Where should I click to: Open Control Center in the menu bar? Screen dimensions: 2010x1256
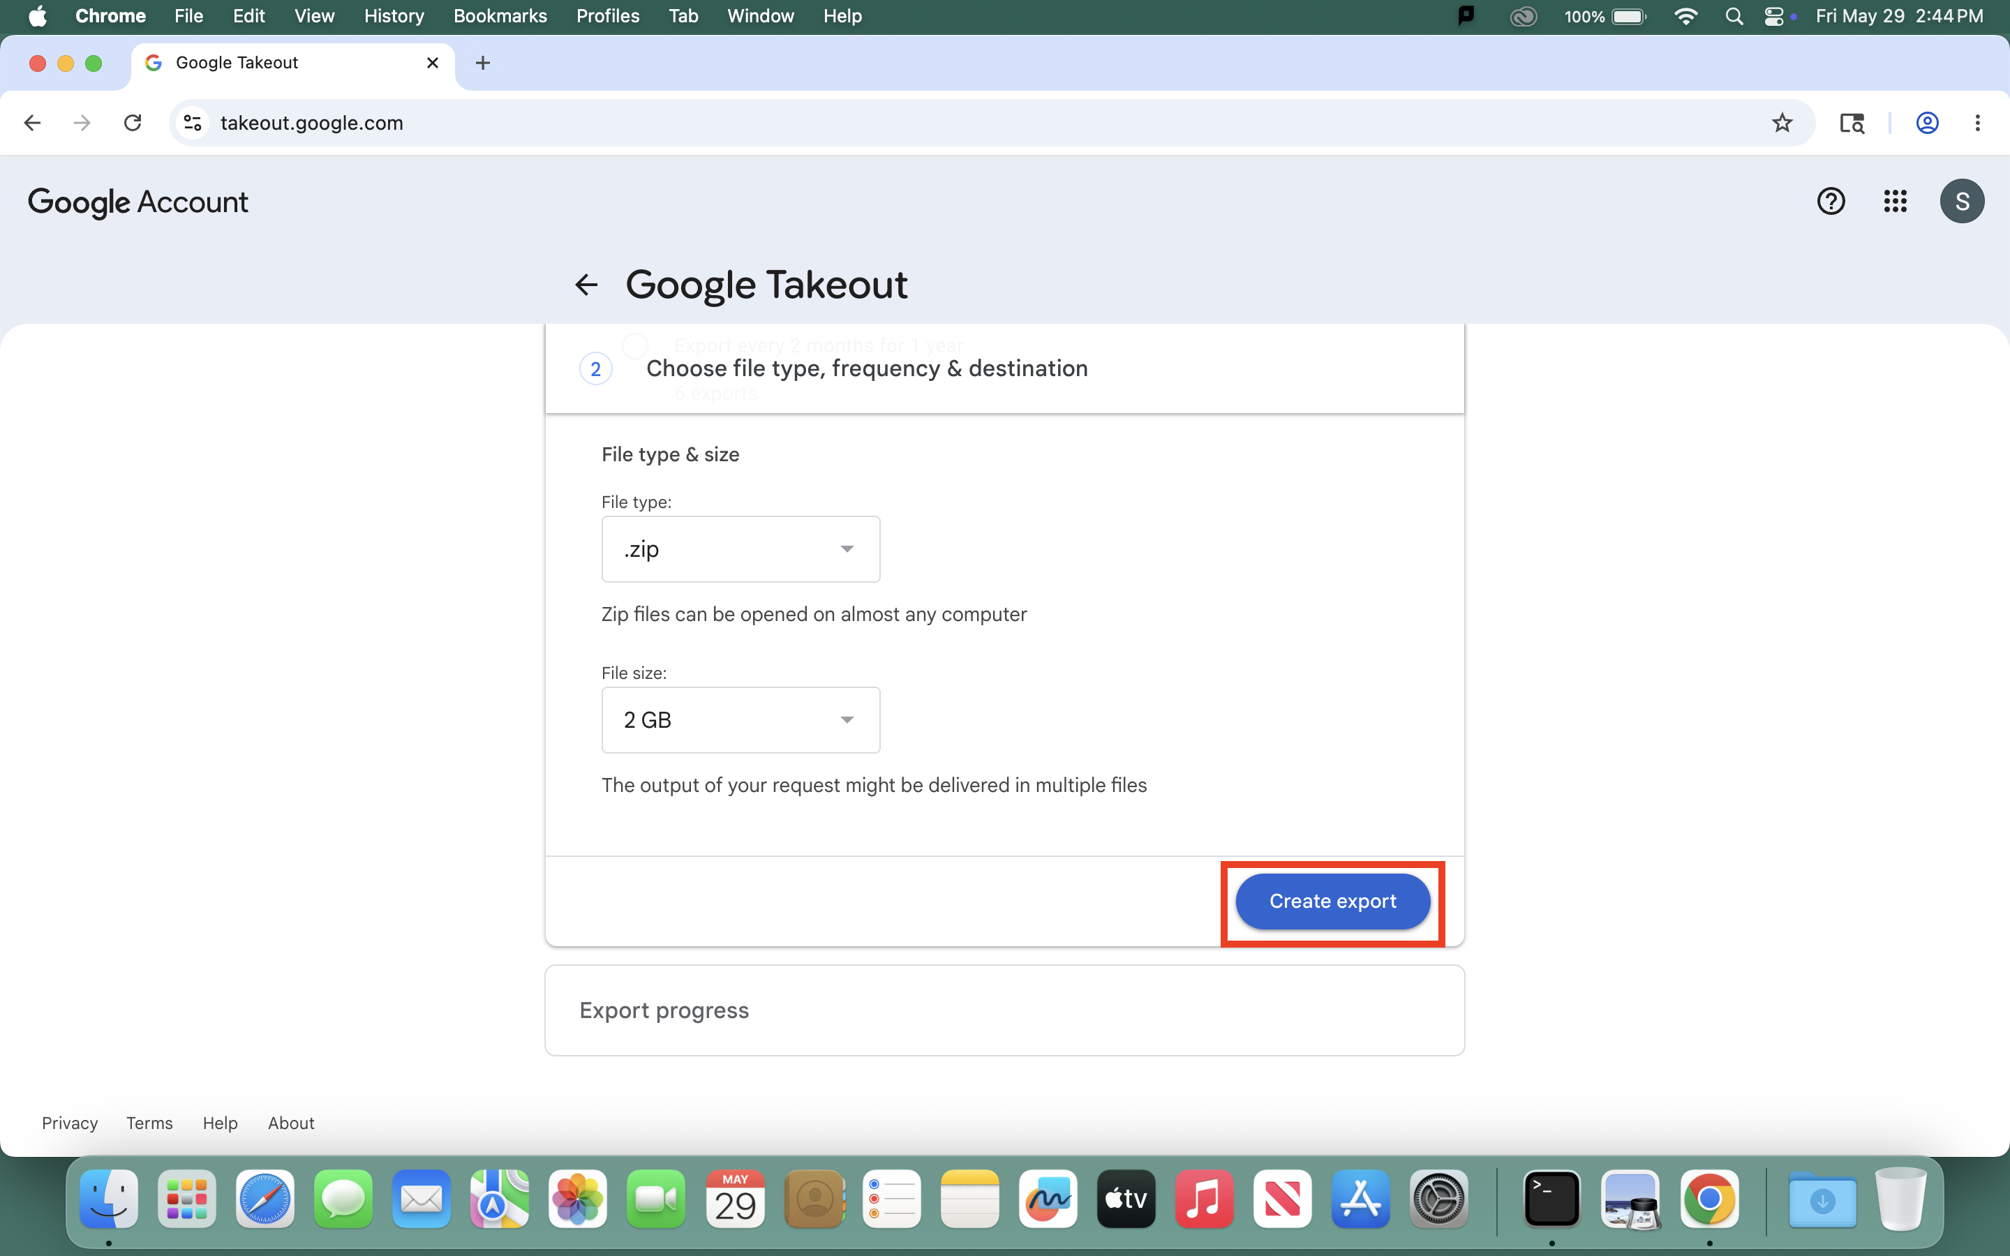coord(1773,17)
